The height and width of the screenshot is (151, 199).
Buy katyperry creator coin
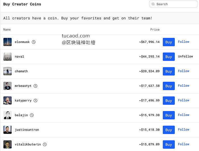click(x=169, y=101)
